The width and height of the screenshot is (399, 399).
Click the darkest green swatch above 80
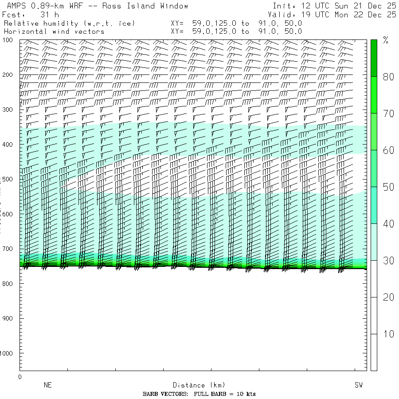(374, 58)
